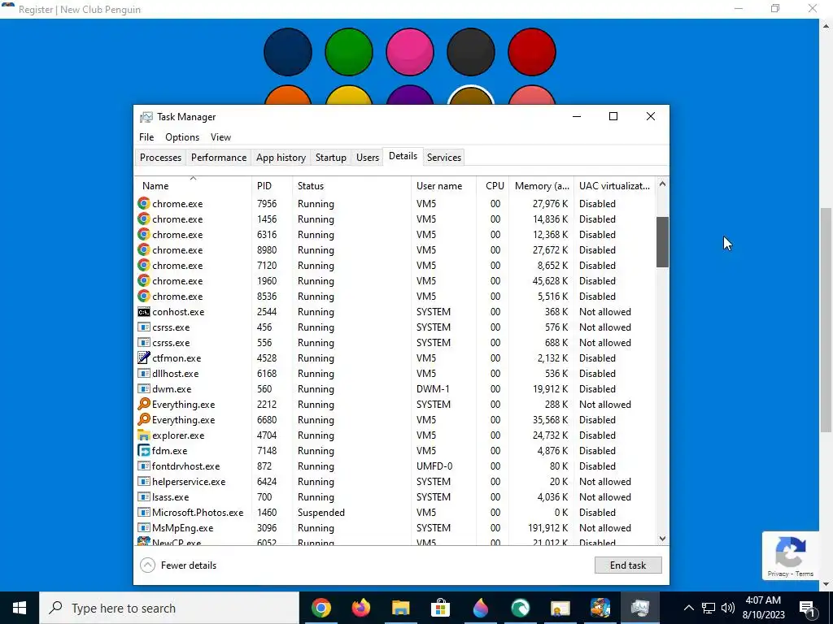Sort by the Name column header
The image size is (833, 624).
pos(193,186)
